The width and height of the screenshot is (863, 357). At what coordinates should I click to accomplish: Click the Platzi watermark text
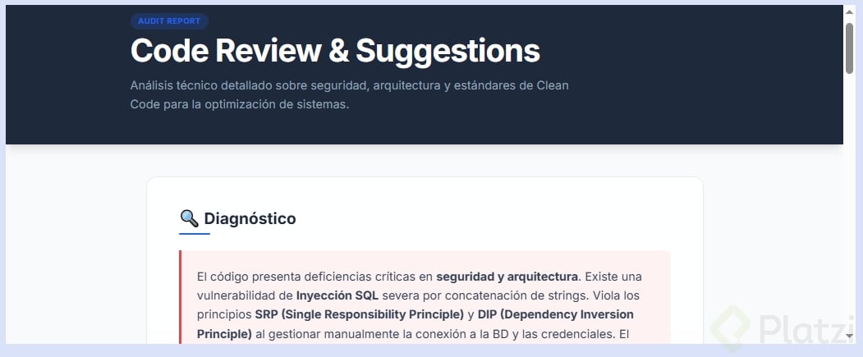pos(799,328)
